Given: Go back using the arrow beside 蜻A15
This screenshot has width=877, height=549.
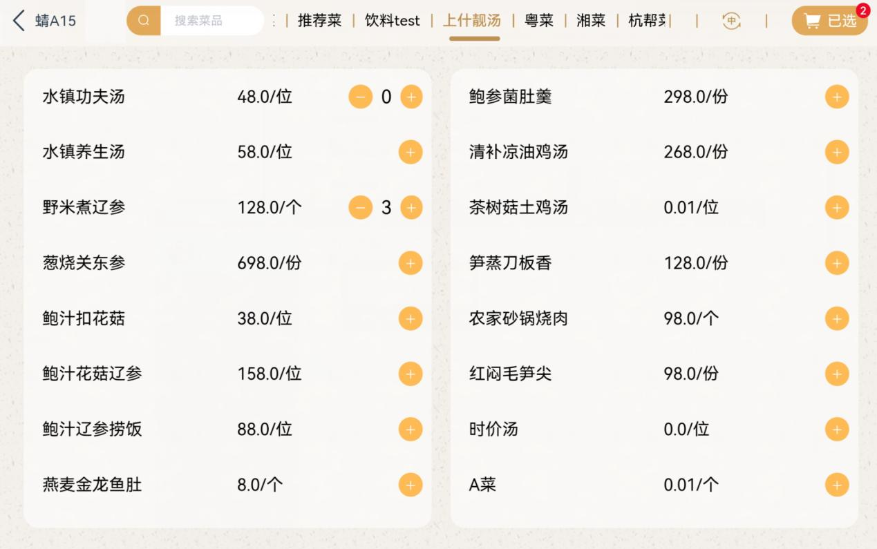Looking at the screenshot, I should tap(19, 21).
